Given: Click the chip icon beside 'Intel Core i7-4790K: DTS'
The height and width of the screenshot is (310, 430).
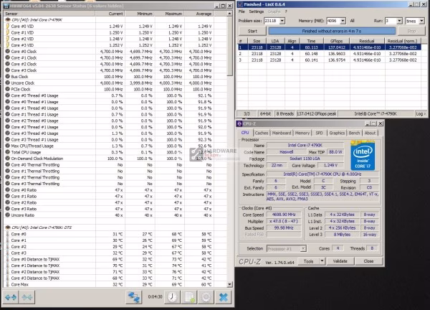Looking at the screenshot, I should (x=8, y=227).
